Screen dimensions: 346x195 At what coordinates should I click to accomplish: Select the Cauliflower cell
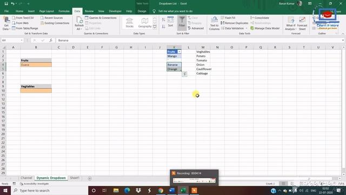pos(203,69)
